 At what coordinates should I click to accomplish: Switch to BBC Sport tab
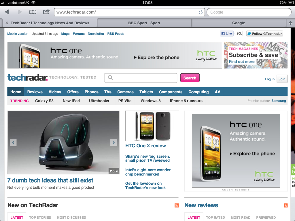[x=144, y=23]
